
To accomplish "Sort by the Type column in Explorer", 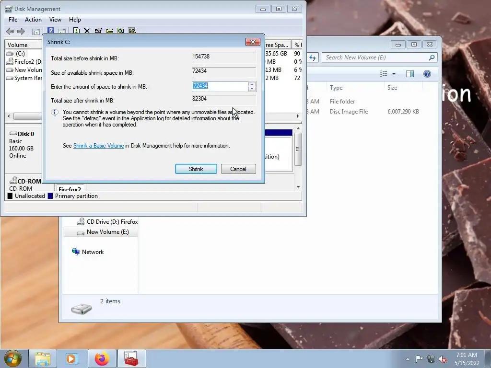I will [355, 88].
